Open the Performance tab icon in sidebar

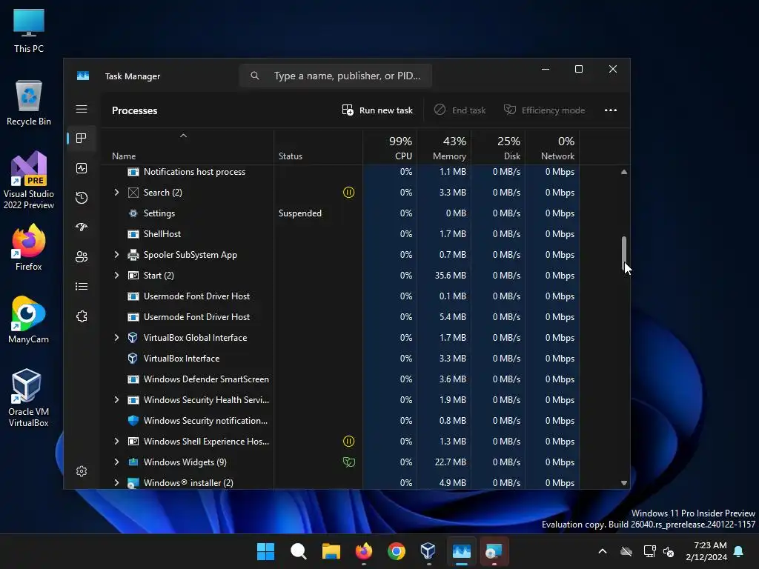[x=82, y=168]
